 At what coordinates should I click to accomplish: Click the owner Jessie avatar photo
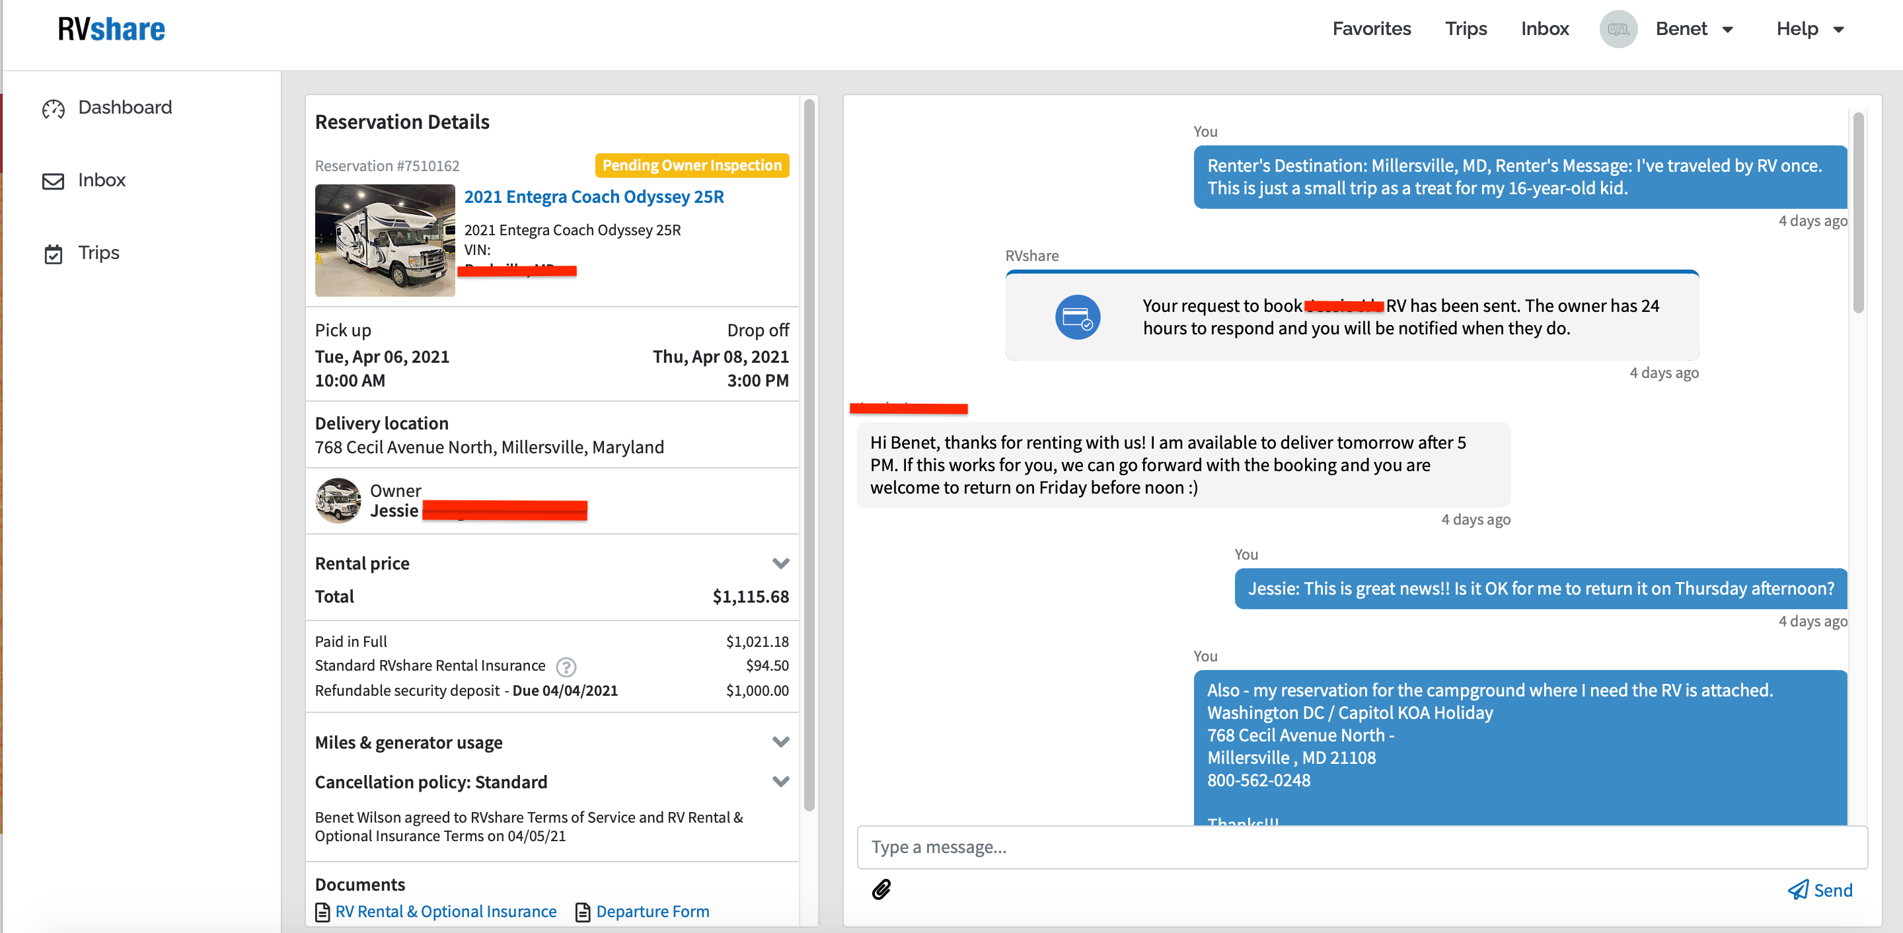point(338,501)
